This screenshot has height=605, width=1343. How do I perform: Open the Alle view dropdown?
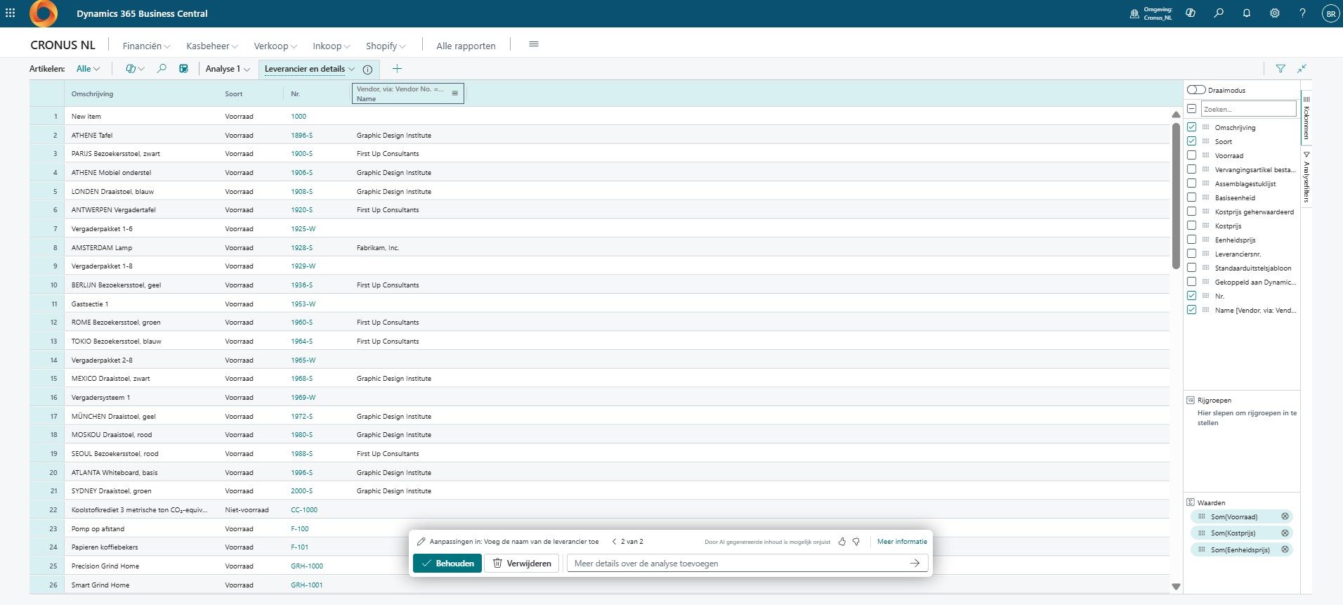pyautogui.click(x=88, y=69)
